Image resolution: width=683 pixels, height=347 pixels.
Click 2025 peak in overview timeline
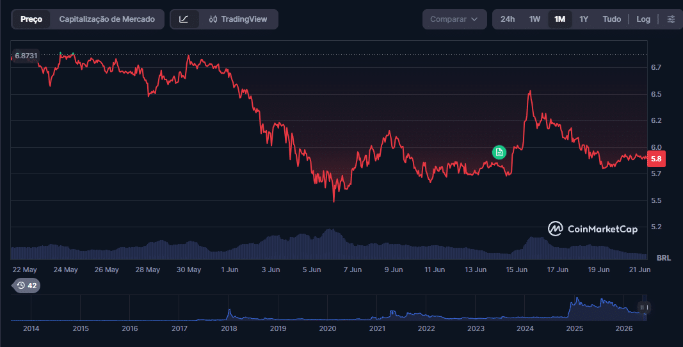pos(577,300)
